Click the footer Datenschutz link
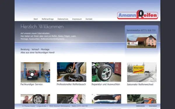The height and width of the screenshot is (109, 175). pos(140,106)
